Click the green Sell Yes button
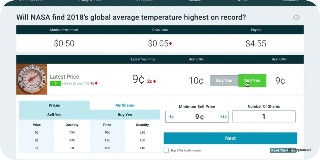The image size is (320, 160). [252, 81]
